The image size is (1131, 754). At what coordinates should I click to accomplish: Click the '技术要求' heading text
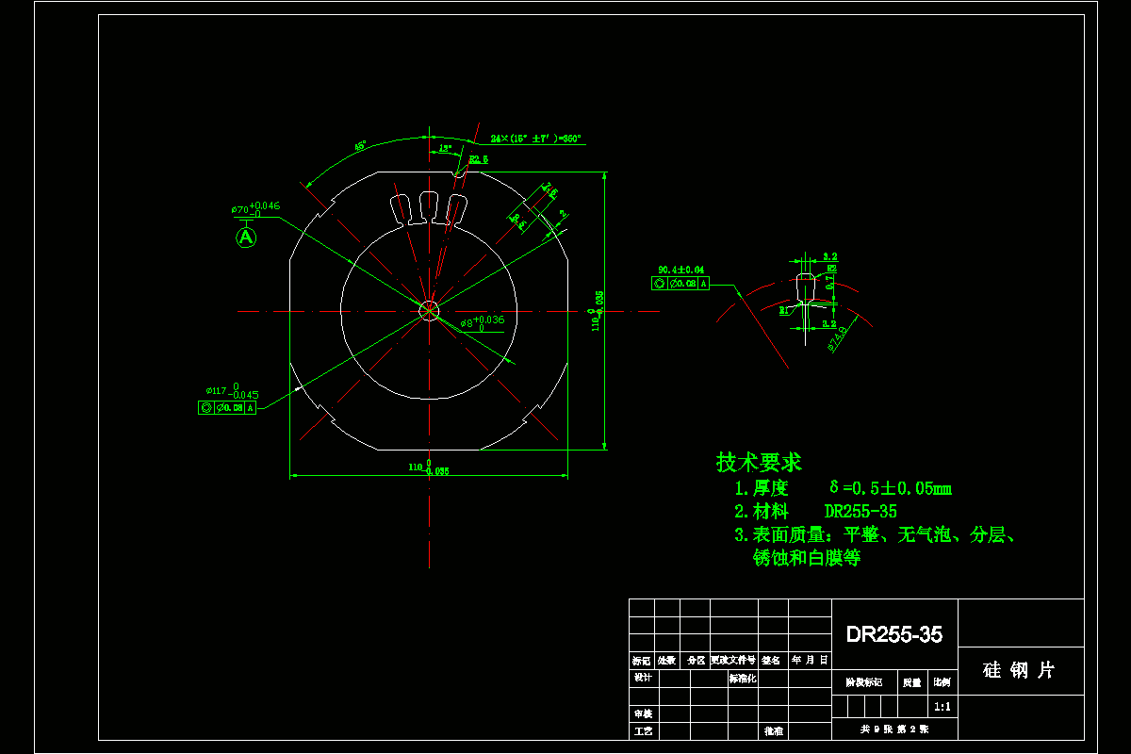tap(759, 463)
